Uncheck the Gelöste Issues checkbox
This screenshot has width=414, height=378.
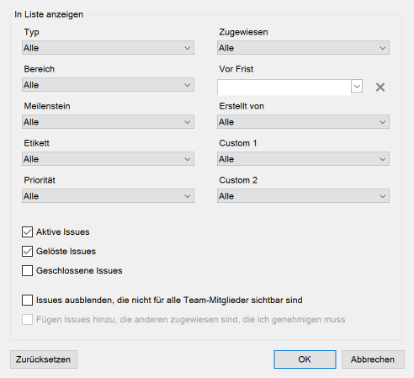(27, 252)
